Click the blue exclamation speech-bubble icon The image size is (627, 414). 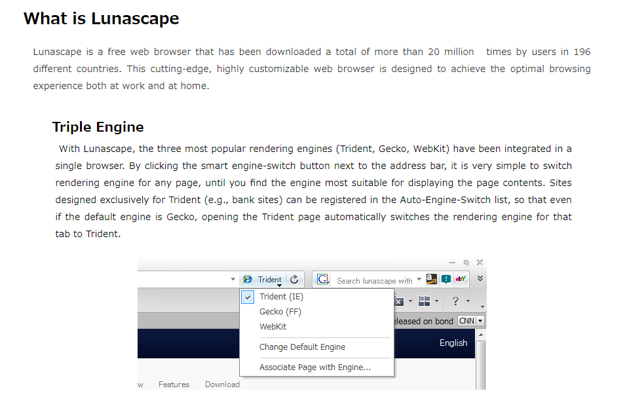click(x=446, y=279)
